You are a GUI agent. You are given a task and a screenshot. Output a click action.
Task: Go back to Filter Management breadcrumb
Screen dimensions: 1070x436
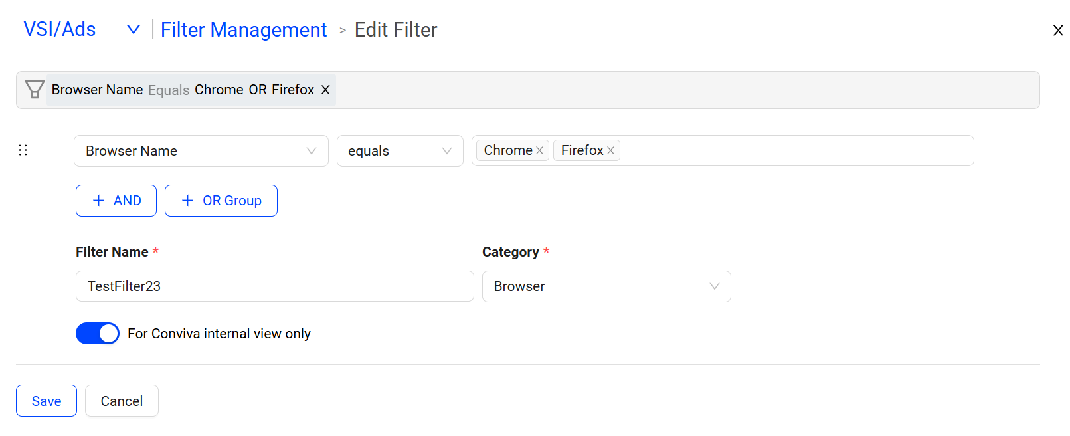coord(244,30)
